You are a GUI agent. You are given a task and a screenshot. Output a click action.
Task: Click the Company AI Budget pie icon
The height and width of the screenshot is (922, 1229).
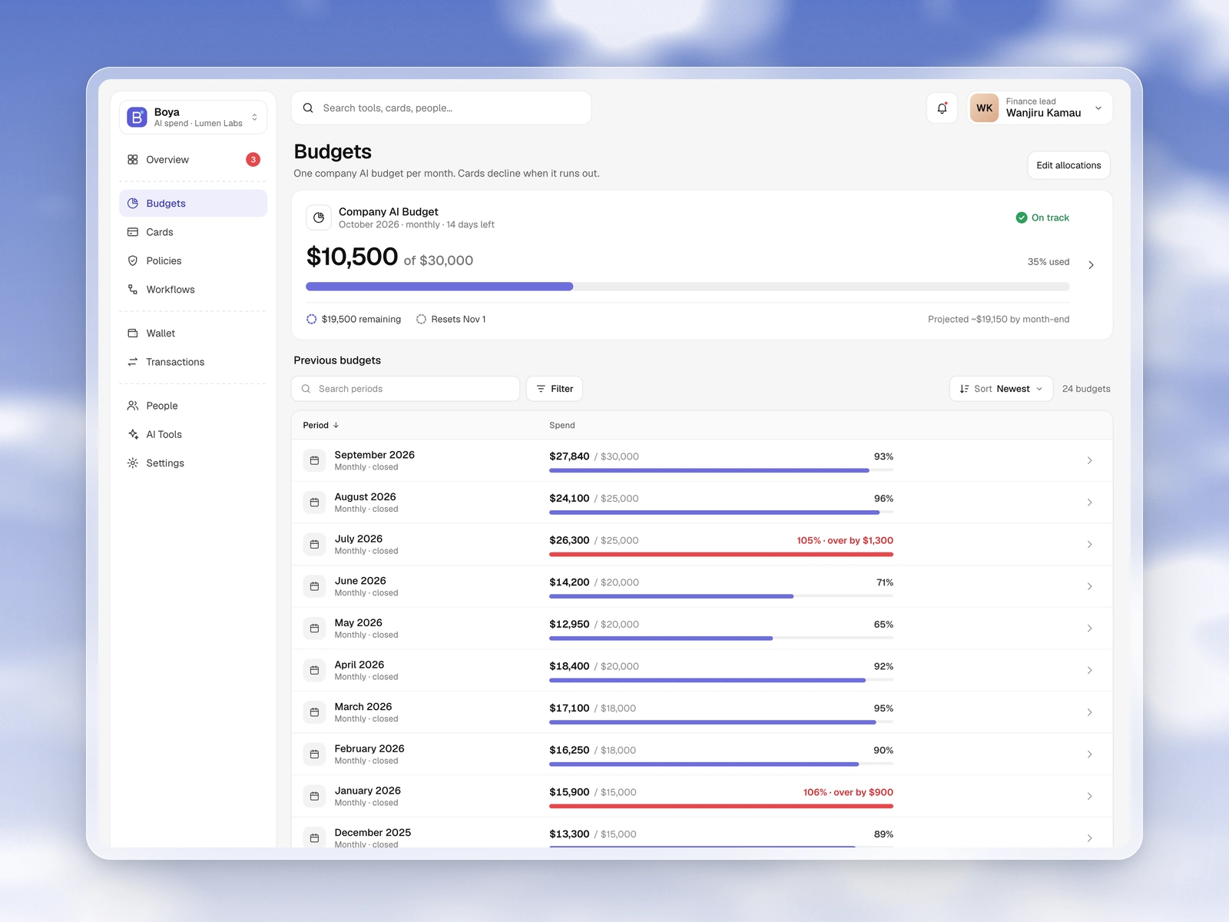tap(319, 217)
